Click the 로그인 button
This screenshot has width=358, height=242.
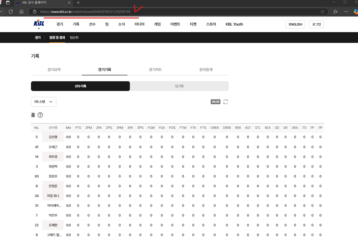[317, 24]
